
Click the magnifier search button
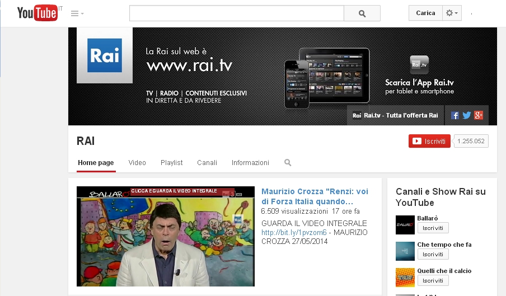coord(362,13)
